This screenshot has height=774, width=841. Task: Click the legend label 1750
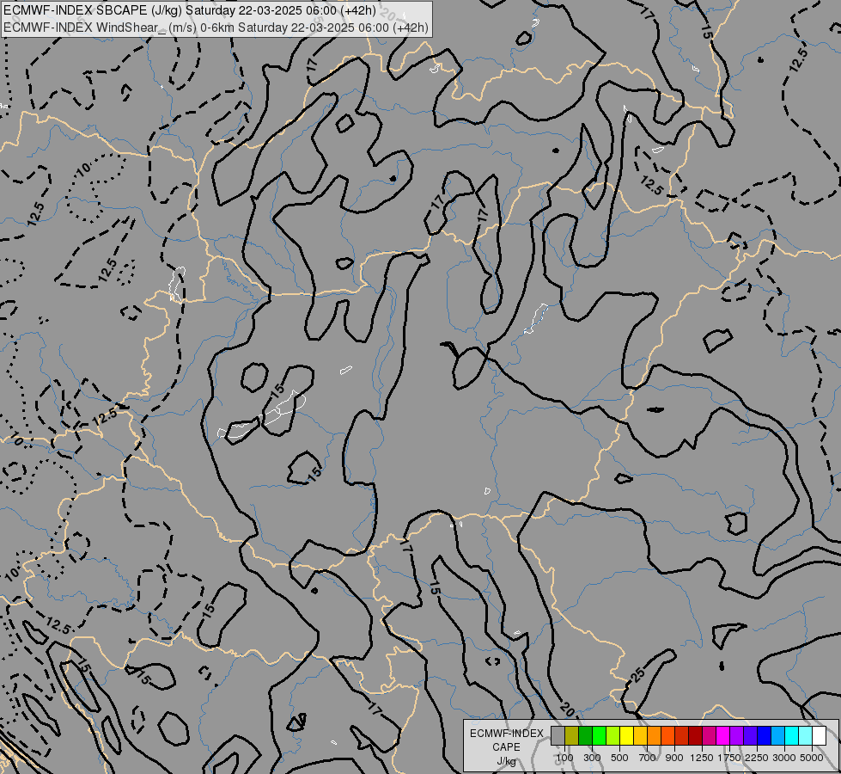tap(729, 758)
